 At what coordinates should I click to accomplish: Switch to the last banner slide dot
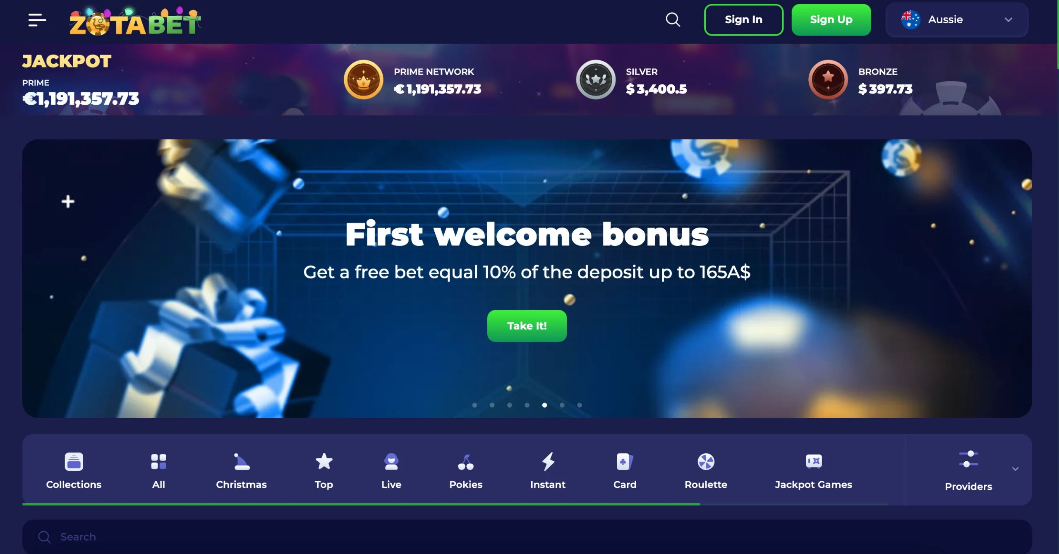[580, 405]
